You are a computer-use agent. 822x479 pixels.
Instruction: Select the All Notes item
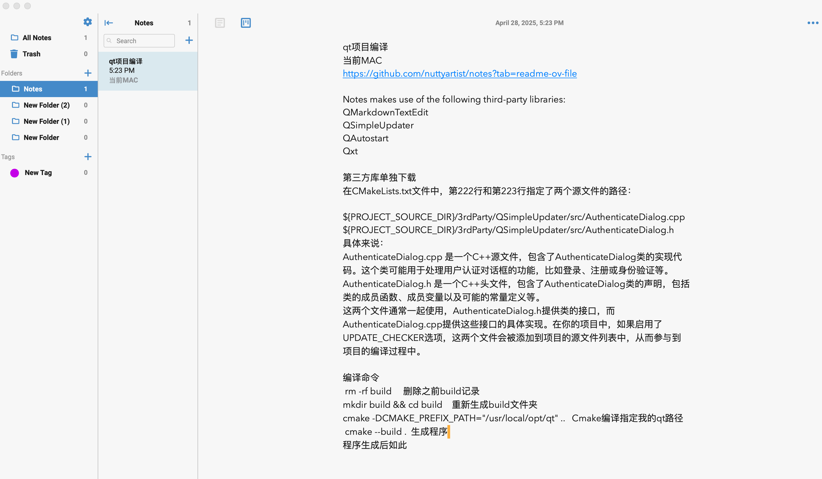point(37,38)
